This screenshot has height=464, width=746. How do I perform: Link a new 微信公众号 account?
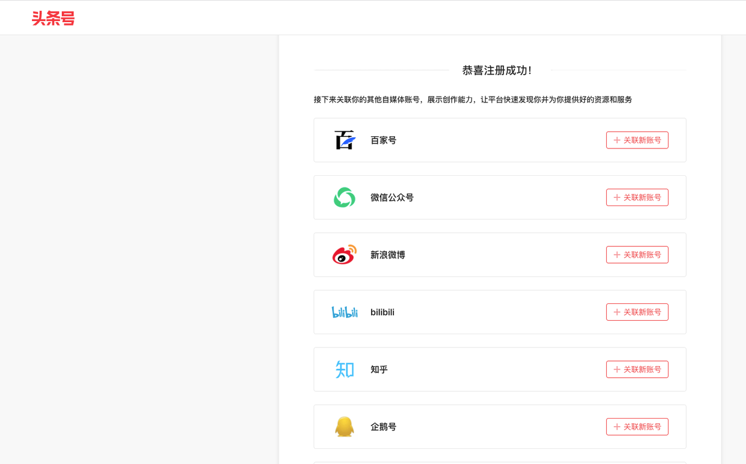637,197
